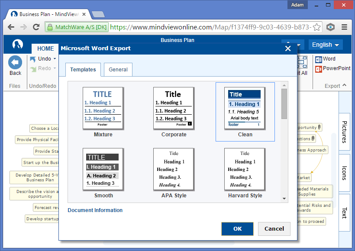
Task: Click the attachment paperclip on 'portunity' node
Action: tap(319, 127)
